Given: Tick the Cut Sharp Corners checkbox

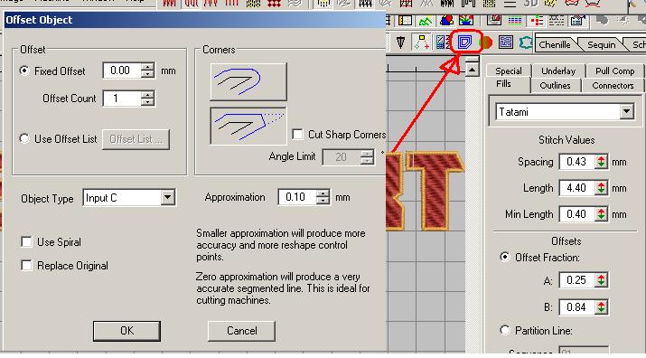Looking at the screenshot, I should 297,135.
